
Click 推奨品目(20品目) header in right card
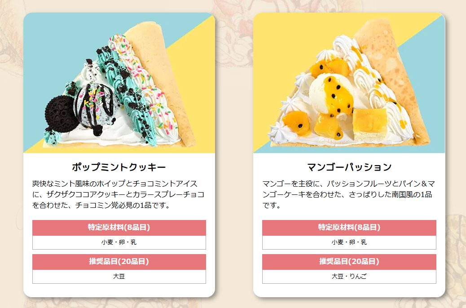[349, 262]
